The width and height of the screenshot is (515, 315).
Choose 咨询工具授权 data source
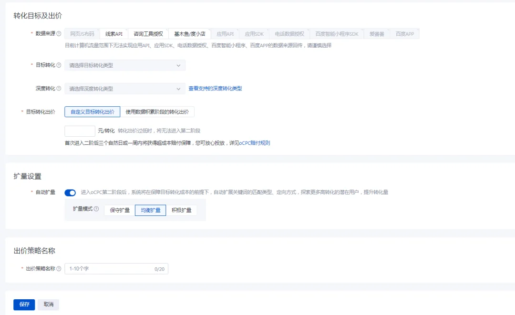[148, 34]
